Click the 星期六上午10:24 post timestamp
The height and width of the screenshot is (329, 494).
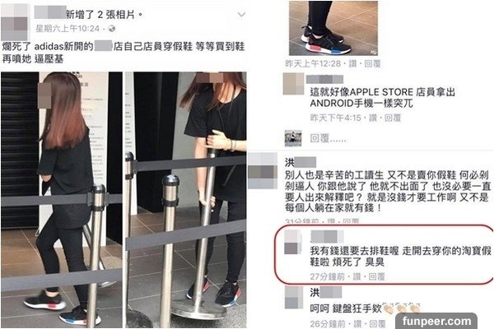(68, 29)
